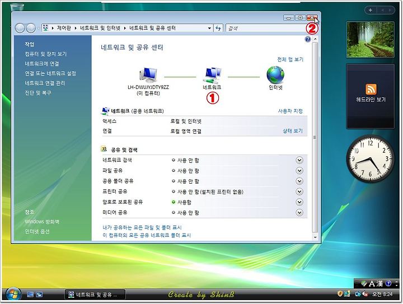
Task: Click the language bar A input mode icon
Action: click(372, 284)
